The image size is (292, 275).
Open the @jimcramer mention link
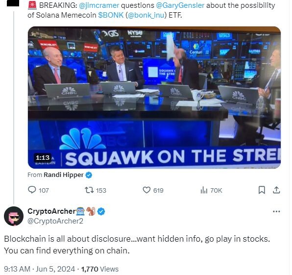[x=99, y=5]
